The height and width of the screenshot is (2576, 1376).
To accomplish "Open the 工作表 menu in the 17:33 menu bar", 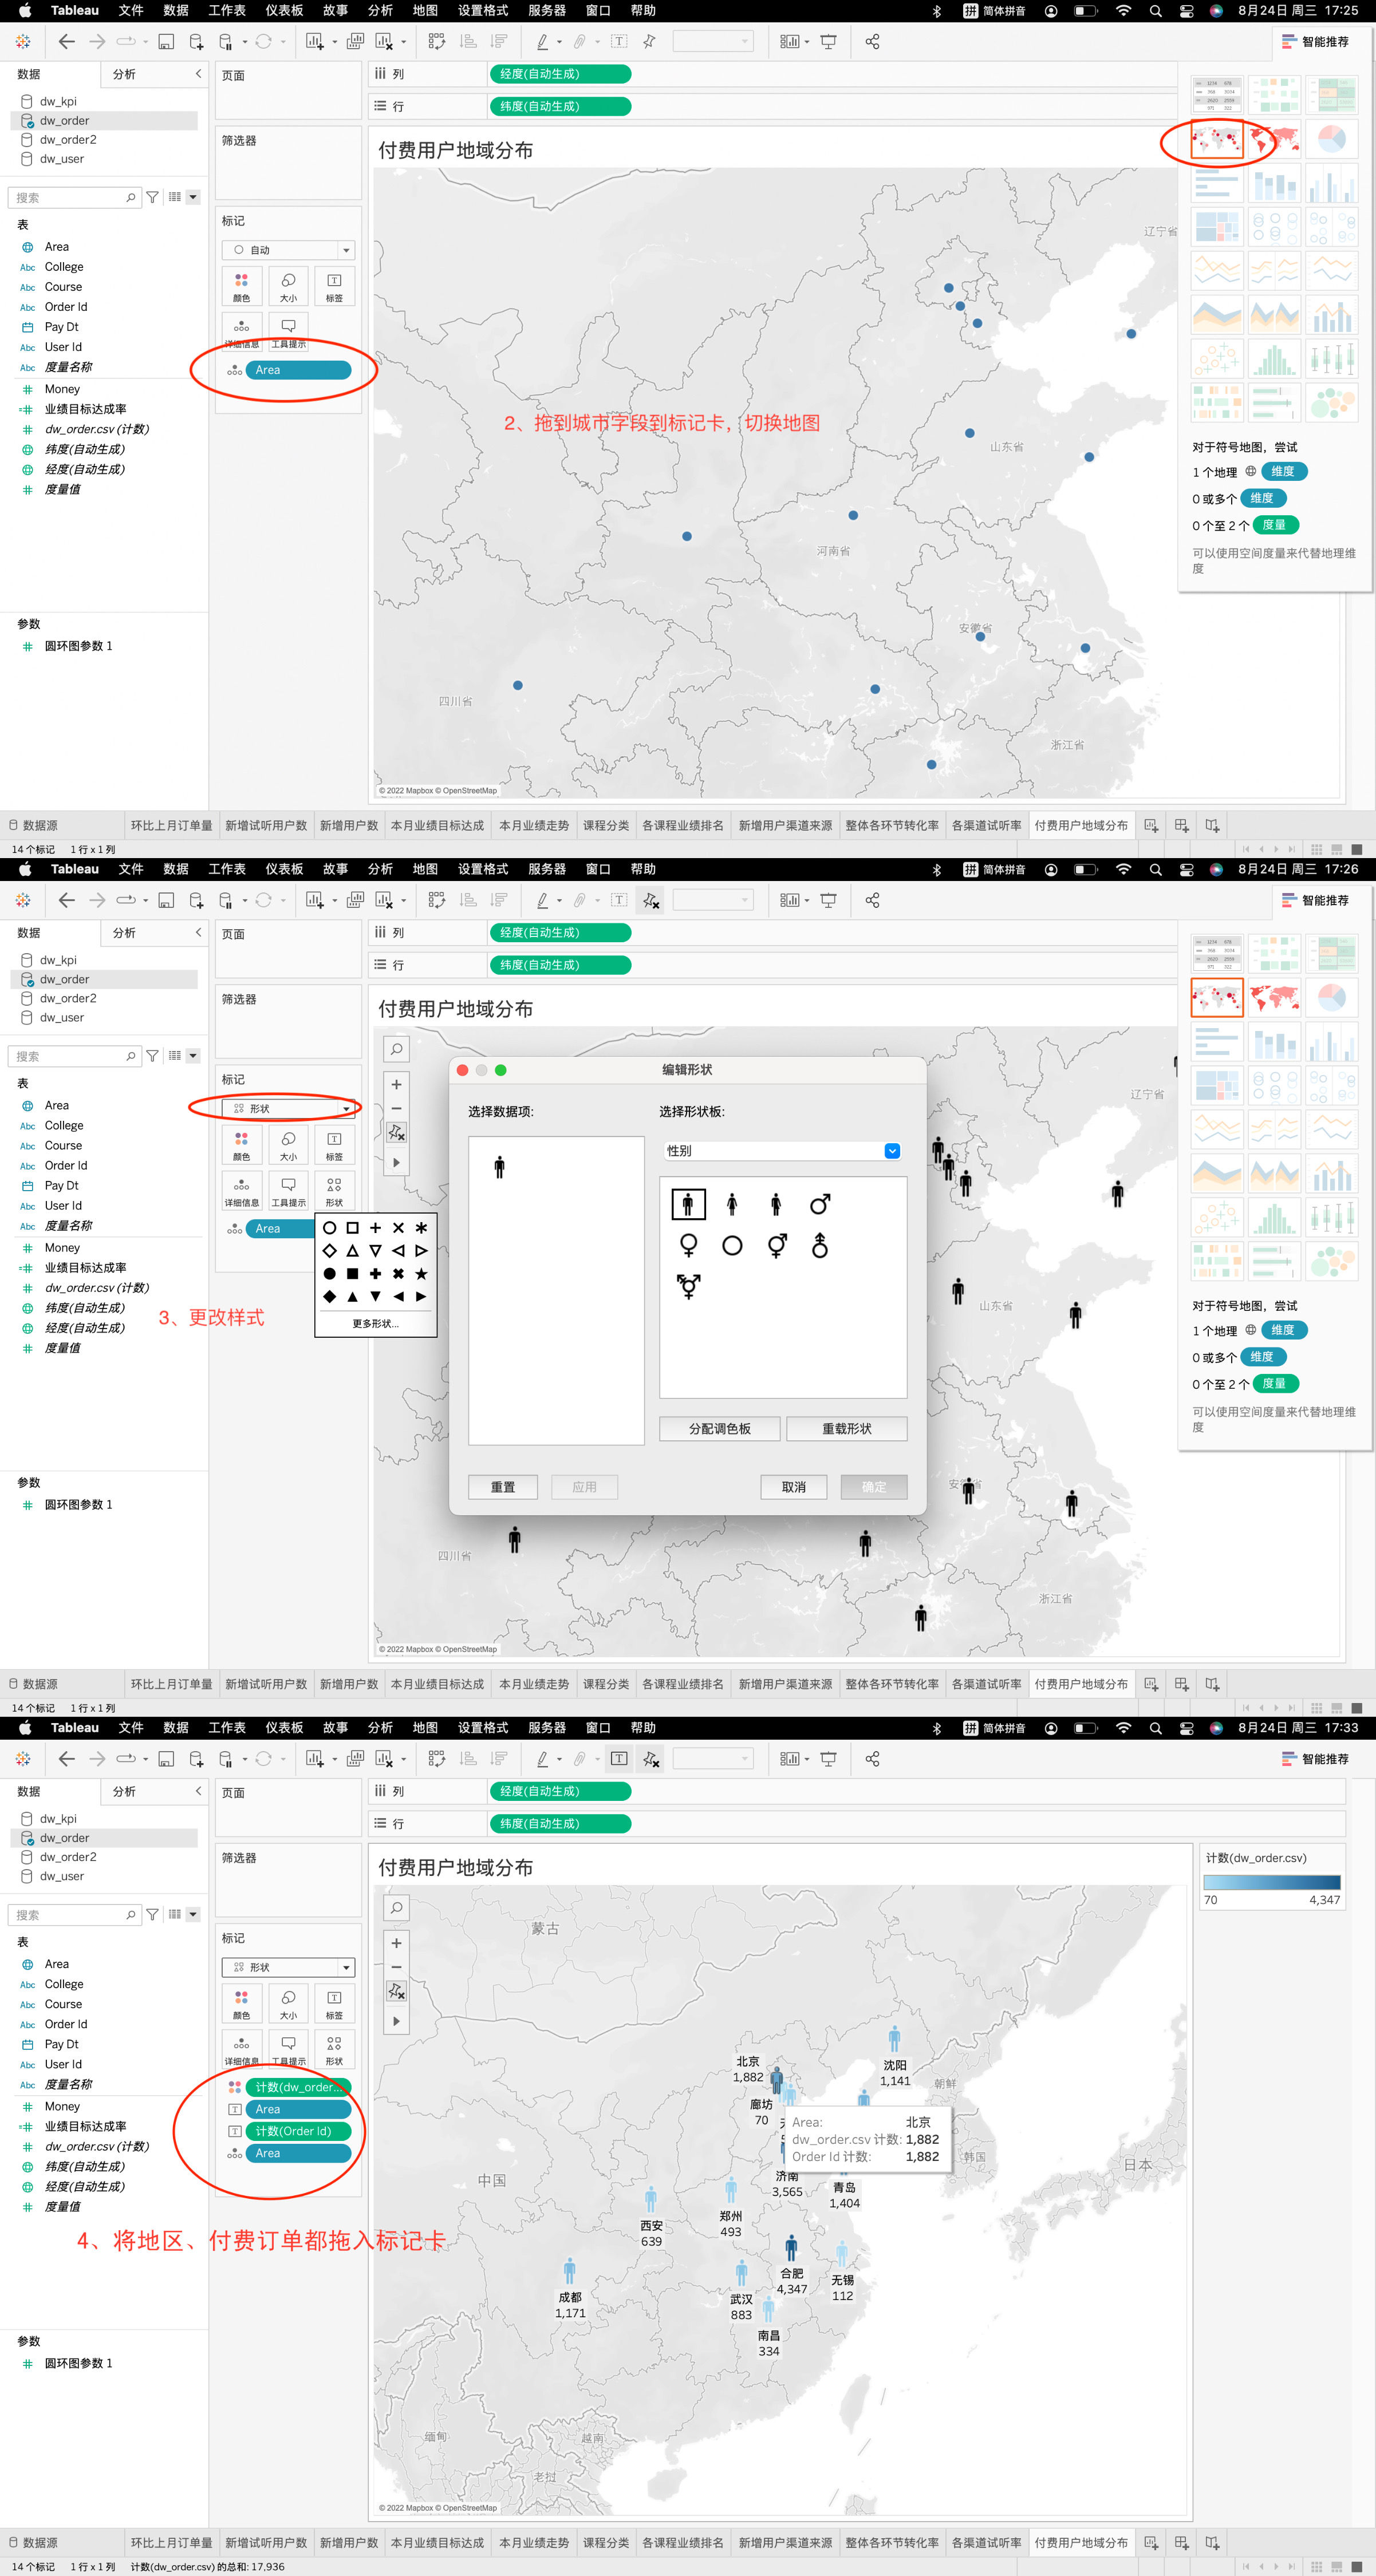I will (227, 1728).
